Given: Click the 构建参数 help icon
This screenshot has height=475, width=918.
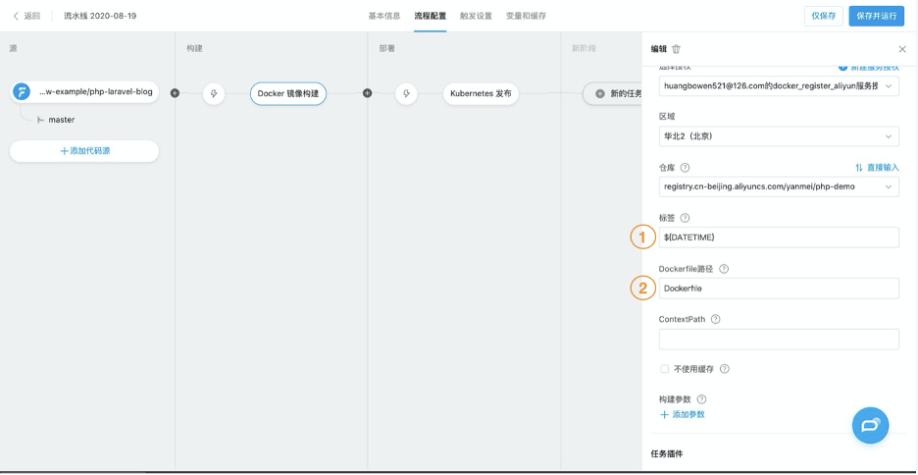Looking at the screenshot, I should 701,399.
